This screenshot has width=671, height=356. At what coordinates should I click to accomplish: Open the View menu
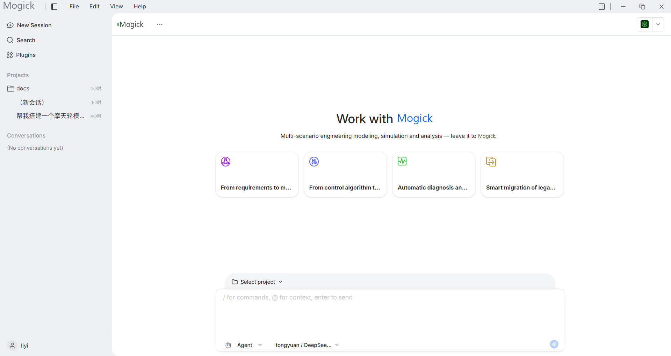pyautogui.click(x=116, y=7)
